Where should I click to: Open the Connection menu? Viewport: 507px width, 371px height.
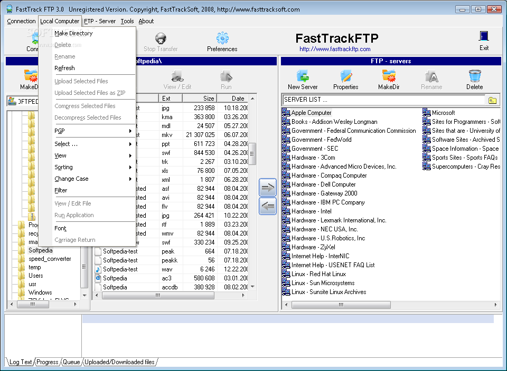[x=21, y=21]
